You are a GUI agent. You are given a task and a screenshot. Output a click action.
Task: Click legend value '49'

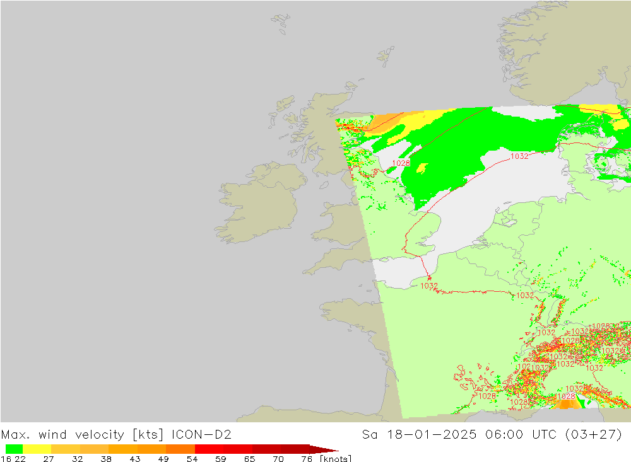(x=163, y=459)
